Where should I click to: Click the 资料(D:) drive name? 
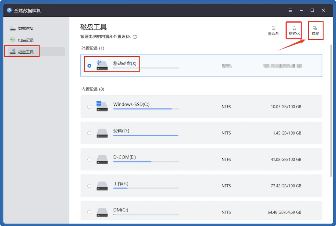click(x=121, y=131)
